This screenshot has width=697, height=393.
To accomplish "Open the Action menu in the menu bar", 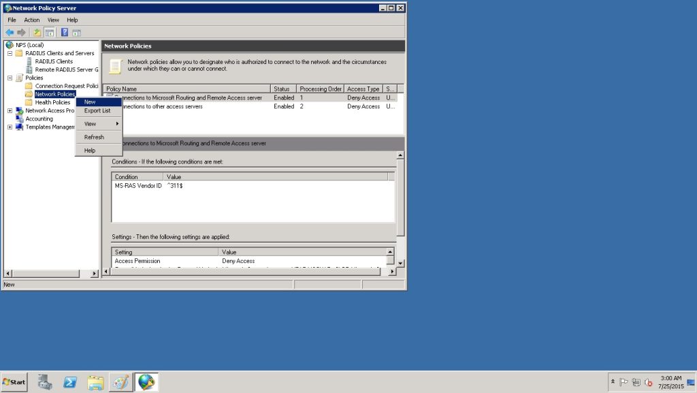I will pyautogui.click(x=32, y=20).
